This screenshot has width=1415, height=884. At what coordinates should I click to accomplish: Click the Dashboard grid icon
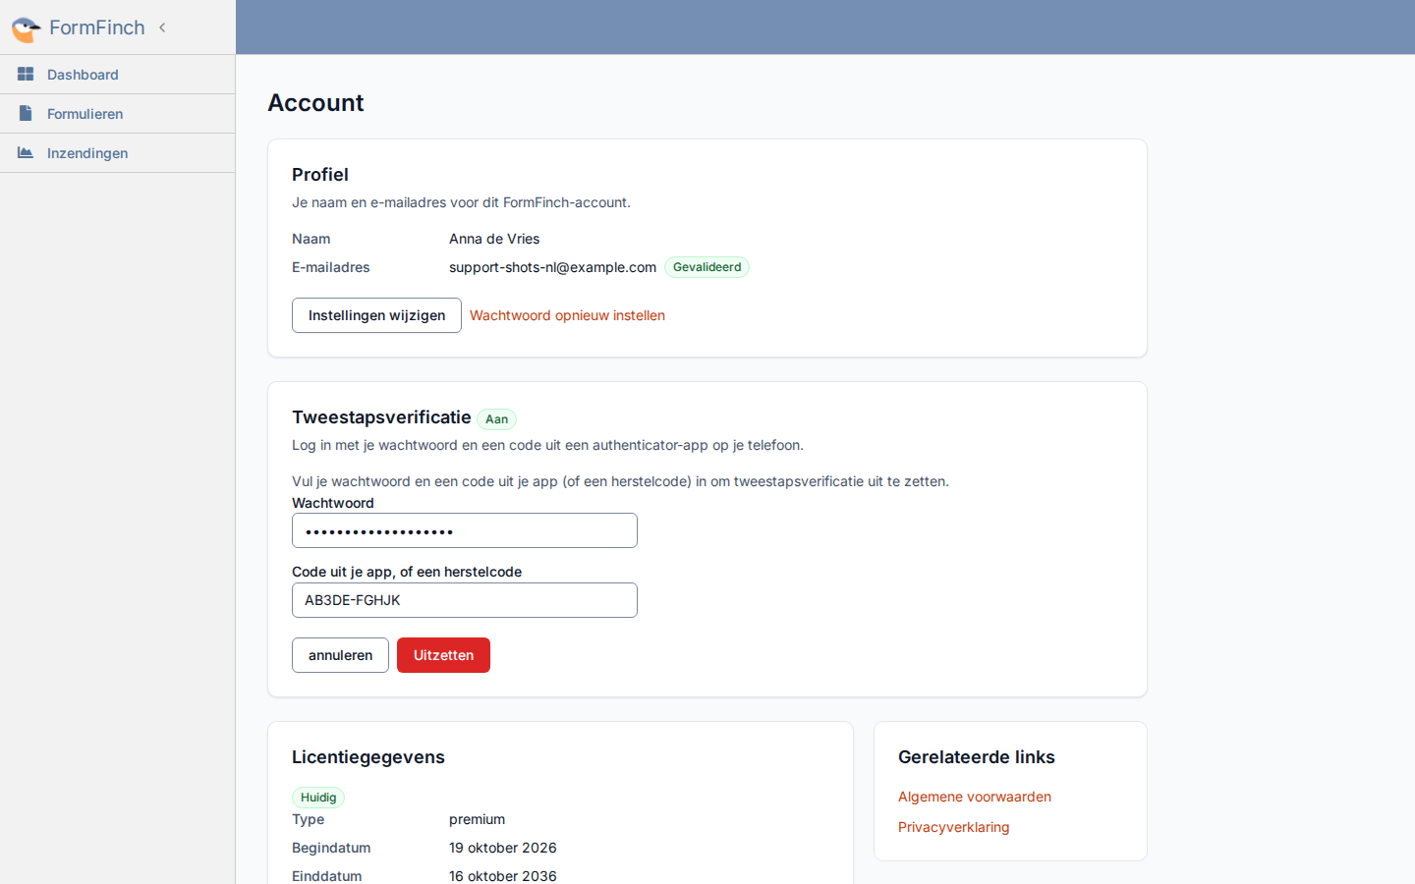pyautogui.click(x=26, y=74)
